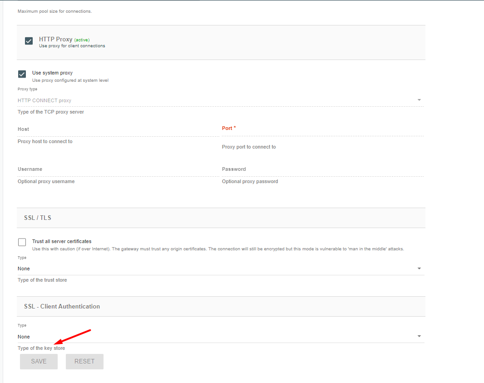The height and width of the screenshot is (383, 484).
Task: Select the SSL / TLS section header
Action: (x=37, y=218)
